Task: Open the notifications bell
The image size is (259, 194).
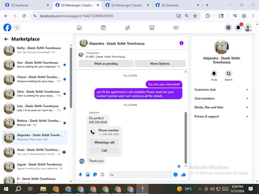Action: coord(238,27)
